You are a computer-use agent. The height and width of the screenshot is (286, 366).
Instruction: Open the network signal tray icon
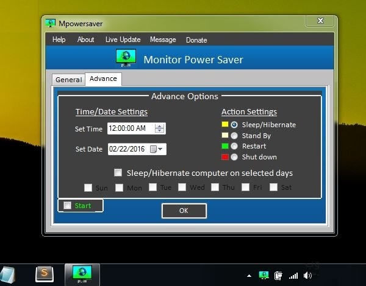pyautogui.click(x=293, y=276)
